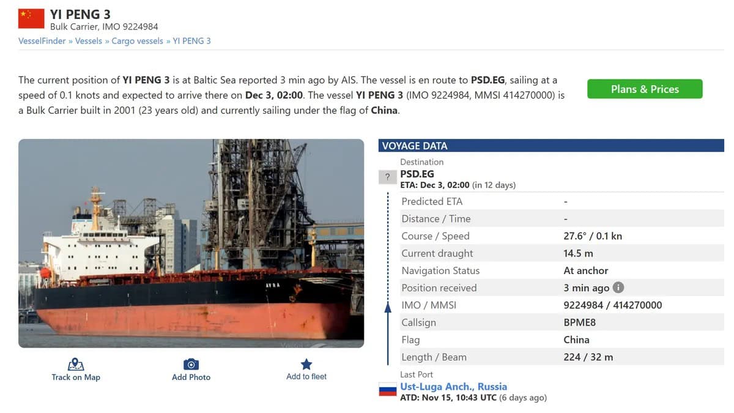This screenshot has width=734, height=413.
Task: Open the Plans & Prices button
Action: 645,89
